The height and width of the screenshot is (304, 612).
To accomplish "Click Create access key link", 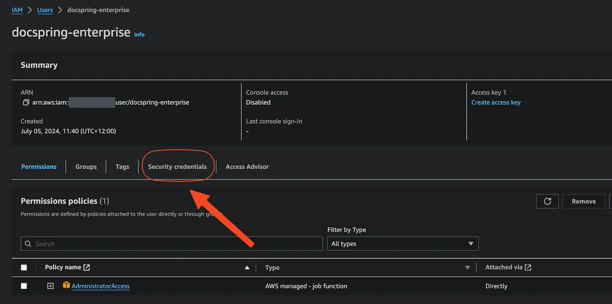I will tap(496, 102).
